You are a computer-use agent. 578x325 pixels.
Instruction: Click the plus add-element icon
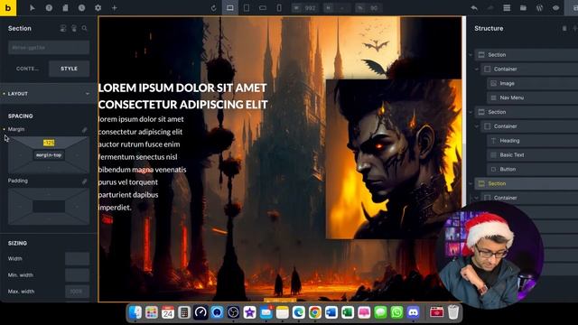pyautogui.click(x=115, y=8)
